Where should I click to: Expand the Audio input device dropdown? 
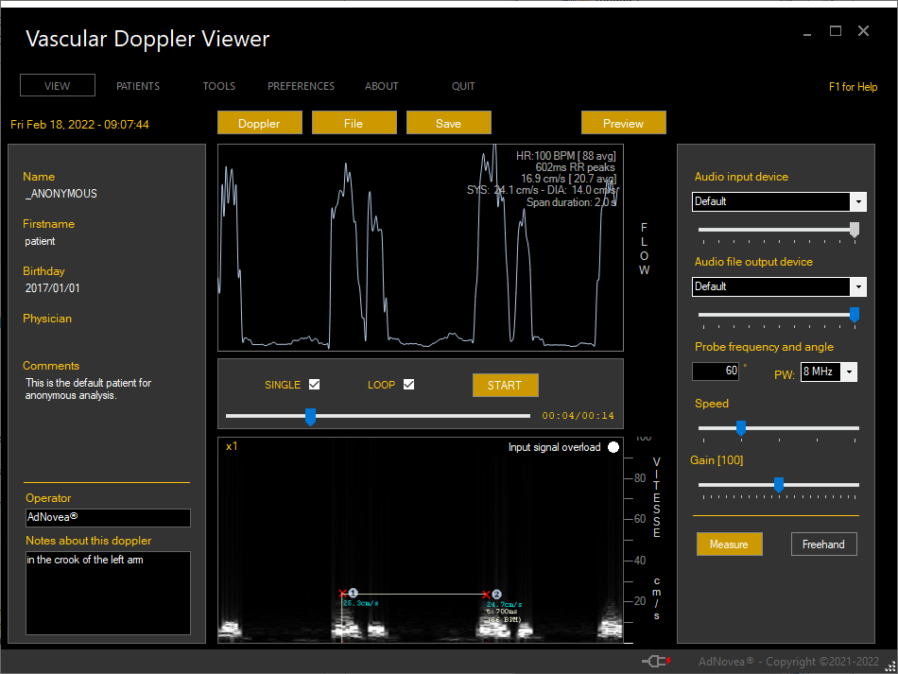pos(858,201)
